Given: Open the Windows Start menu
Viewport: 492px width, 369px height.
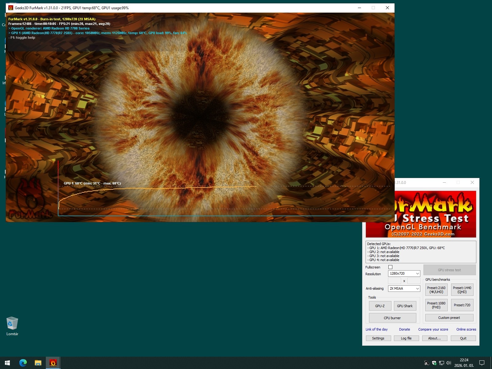Looking at the screenshot, I should [x=7, y=363].
